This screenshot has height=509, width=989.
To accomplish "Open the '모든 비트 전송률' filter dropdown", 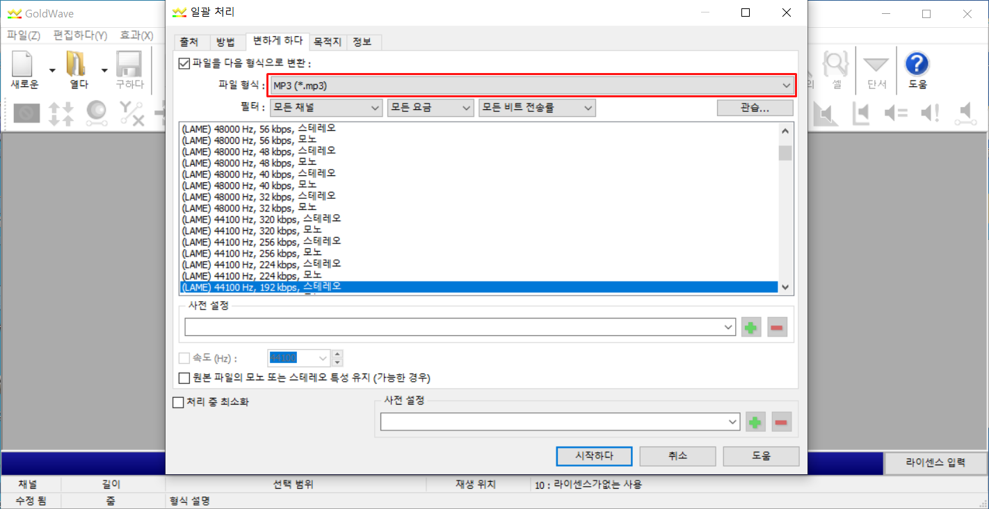I will coord(538,108).
